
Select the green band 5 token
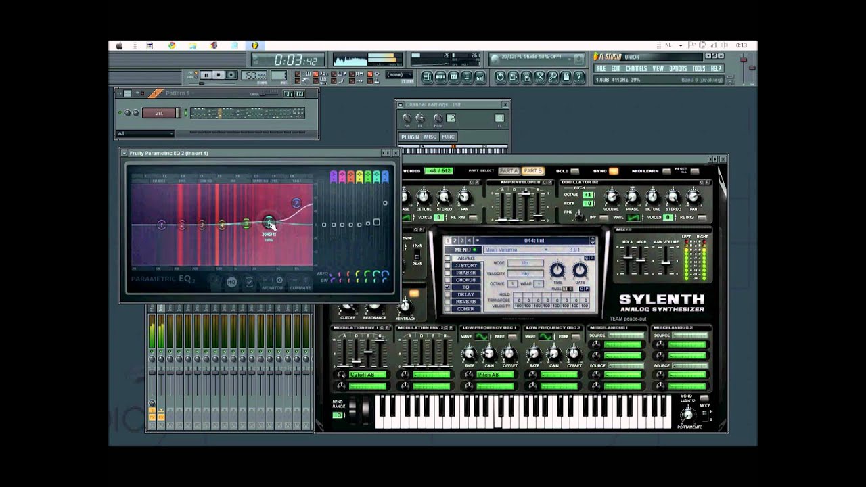pos(246,224)
